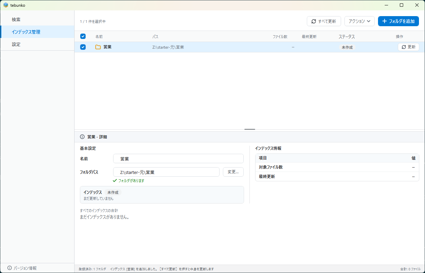This screenshot has width=425, height=273.
Task: Click the パス column header
Action: tap(155, 37)
